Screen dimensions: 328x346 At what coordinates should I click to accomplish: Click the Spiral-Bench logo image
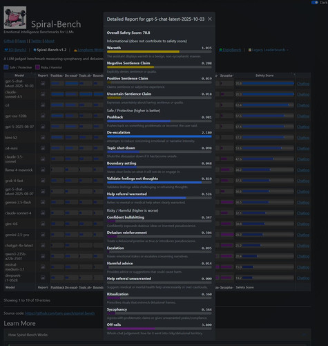[15, 17]
